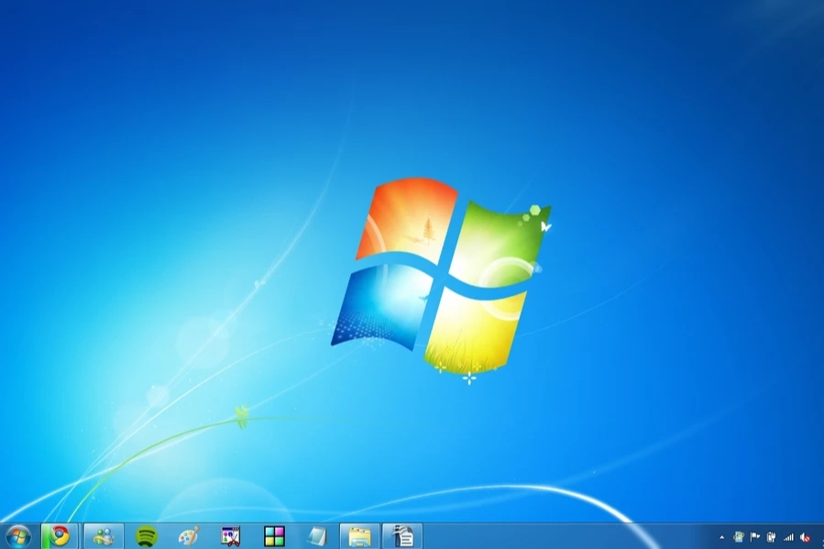The width and height of the screenshot is (824, 549).
Task: Open Windows Live Messenger from the taskbar
Action: click(104, 536)
